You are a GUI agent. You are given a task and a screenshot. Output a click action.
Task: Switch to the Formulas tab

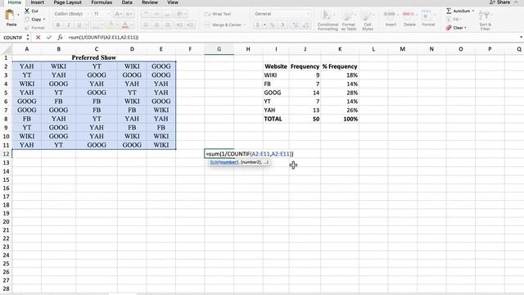click(102, 2)
